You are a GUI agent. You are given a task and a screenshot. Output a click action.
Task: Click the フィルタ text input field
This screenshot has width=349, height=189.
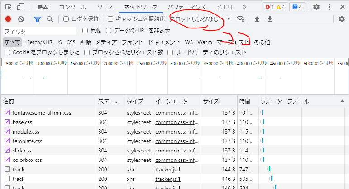coord(39,31)
